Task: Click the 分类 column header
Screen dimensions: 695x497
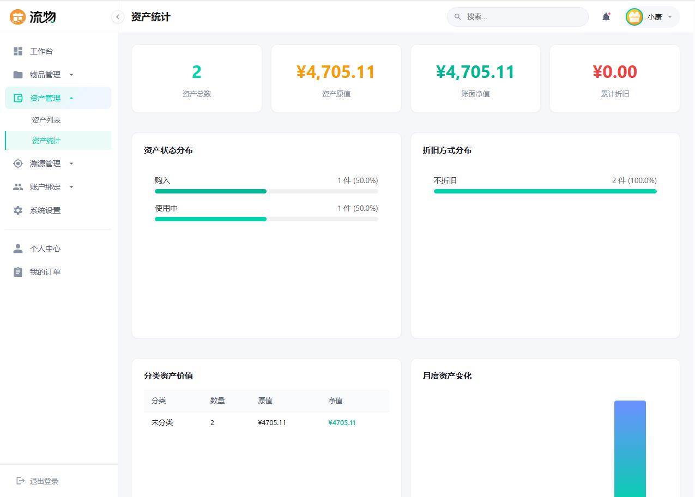Action: [x=159, y=401]
